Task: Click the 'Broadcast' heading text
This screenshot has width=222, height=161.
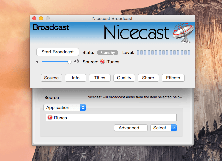Action: coord(51,27)
